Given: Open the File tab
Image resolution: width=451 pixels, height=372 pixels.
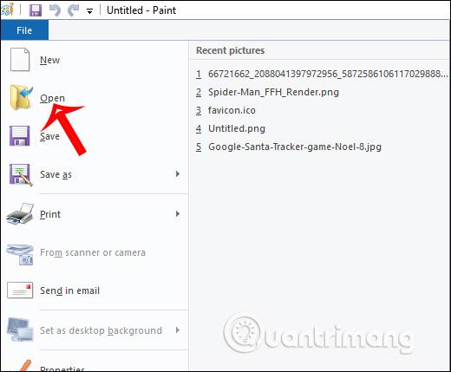Looking at the screenshot, I should tap(24, 30).
